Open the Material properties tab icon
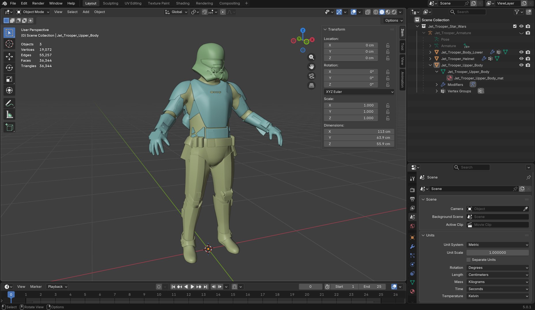This screenshot has height=310, width=535. point(412,291)
